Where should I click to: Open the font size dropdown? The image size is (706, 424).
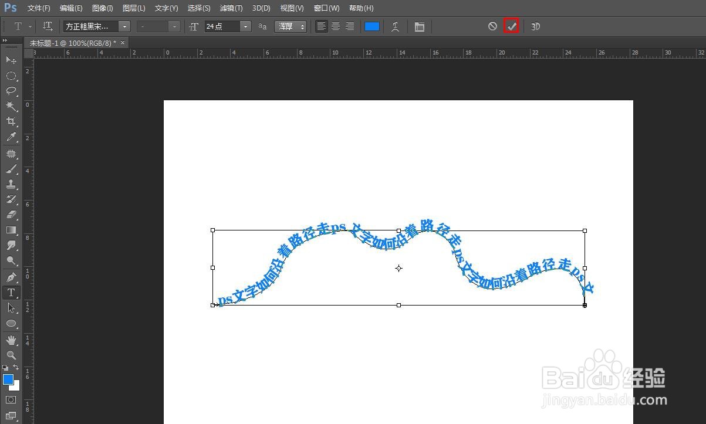click(245, 26)
